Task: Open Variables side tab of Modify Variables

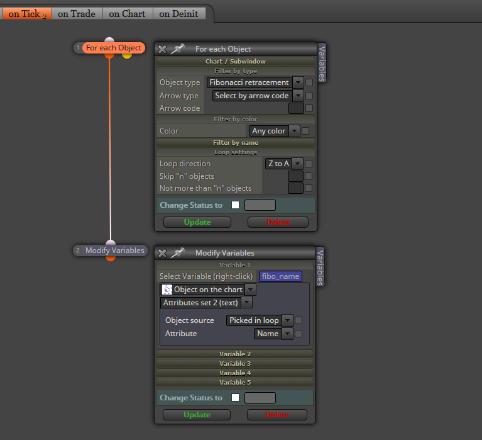Action: (x=320, y=268)
